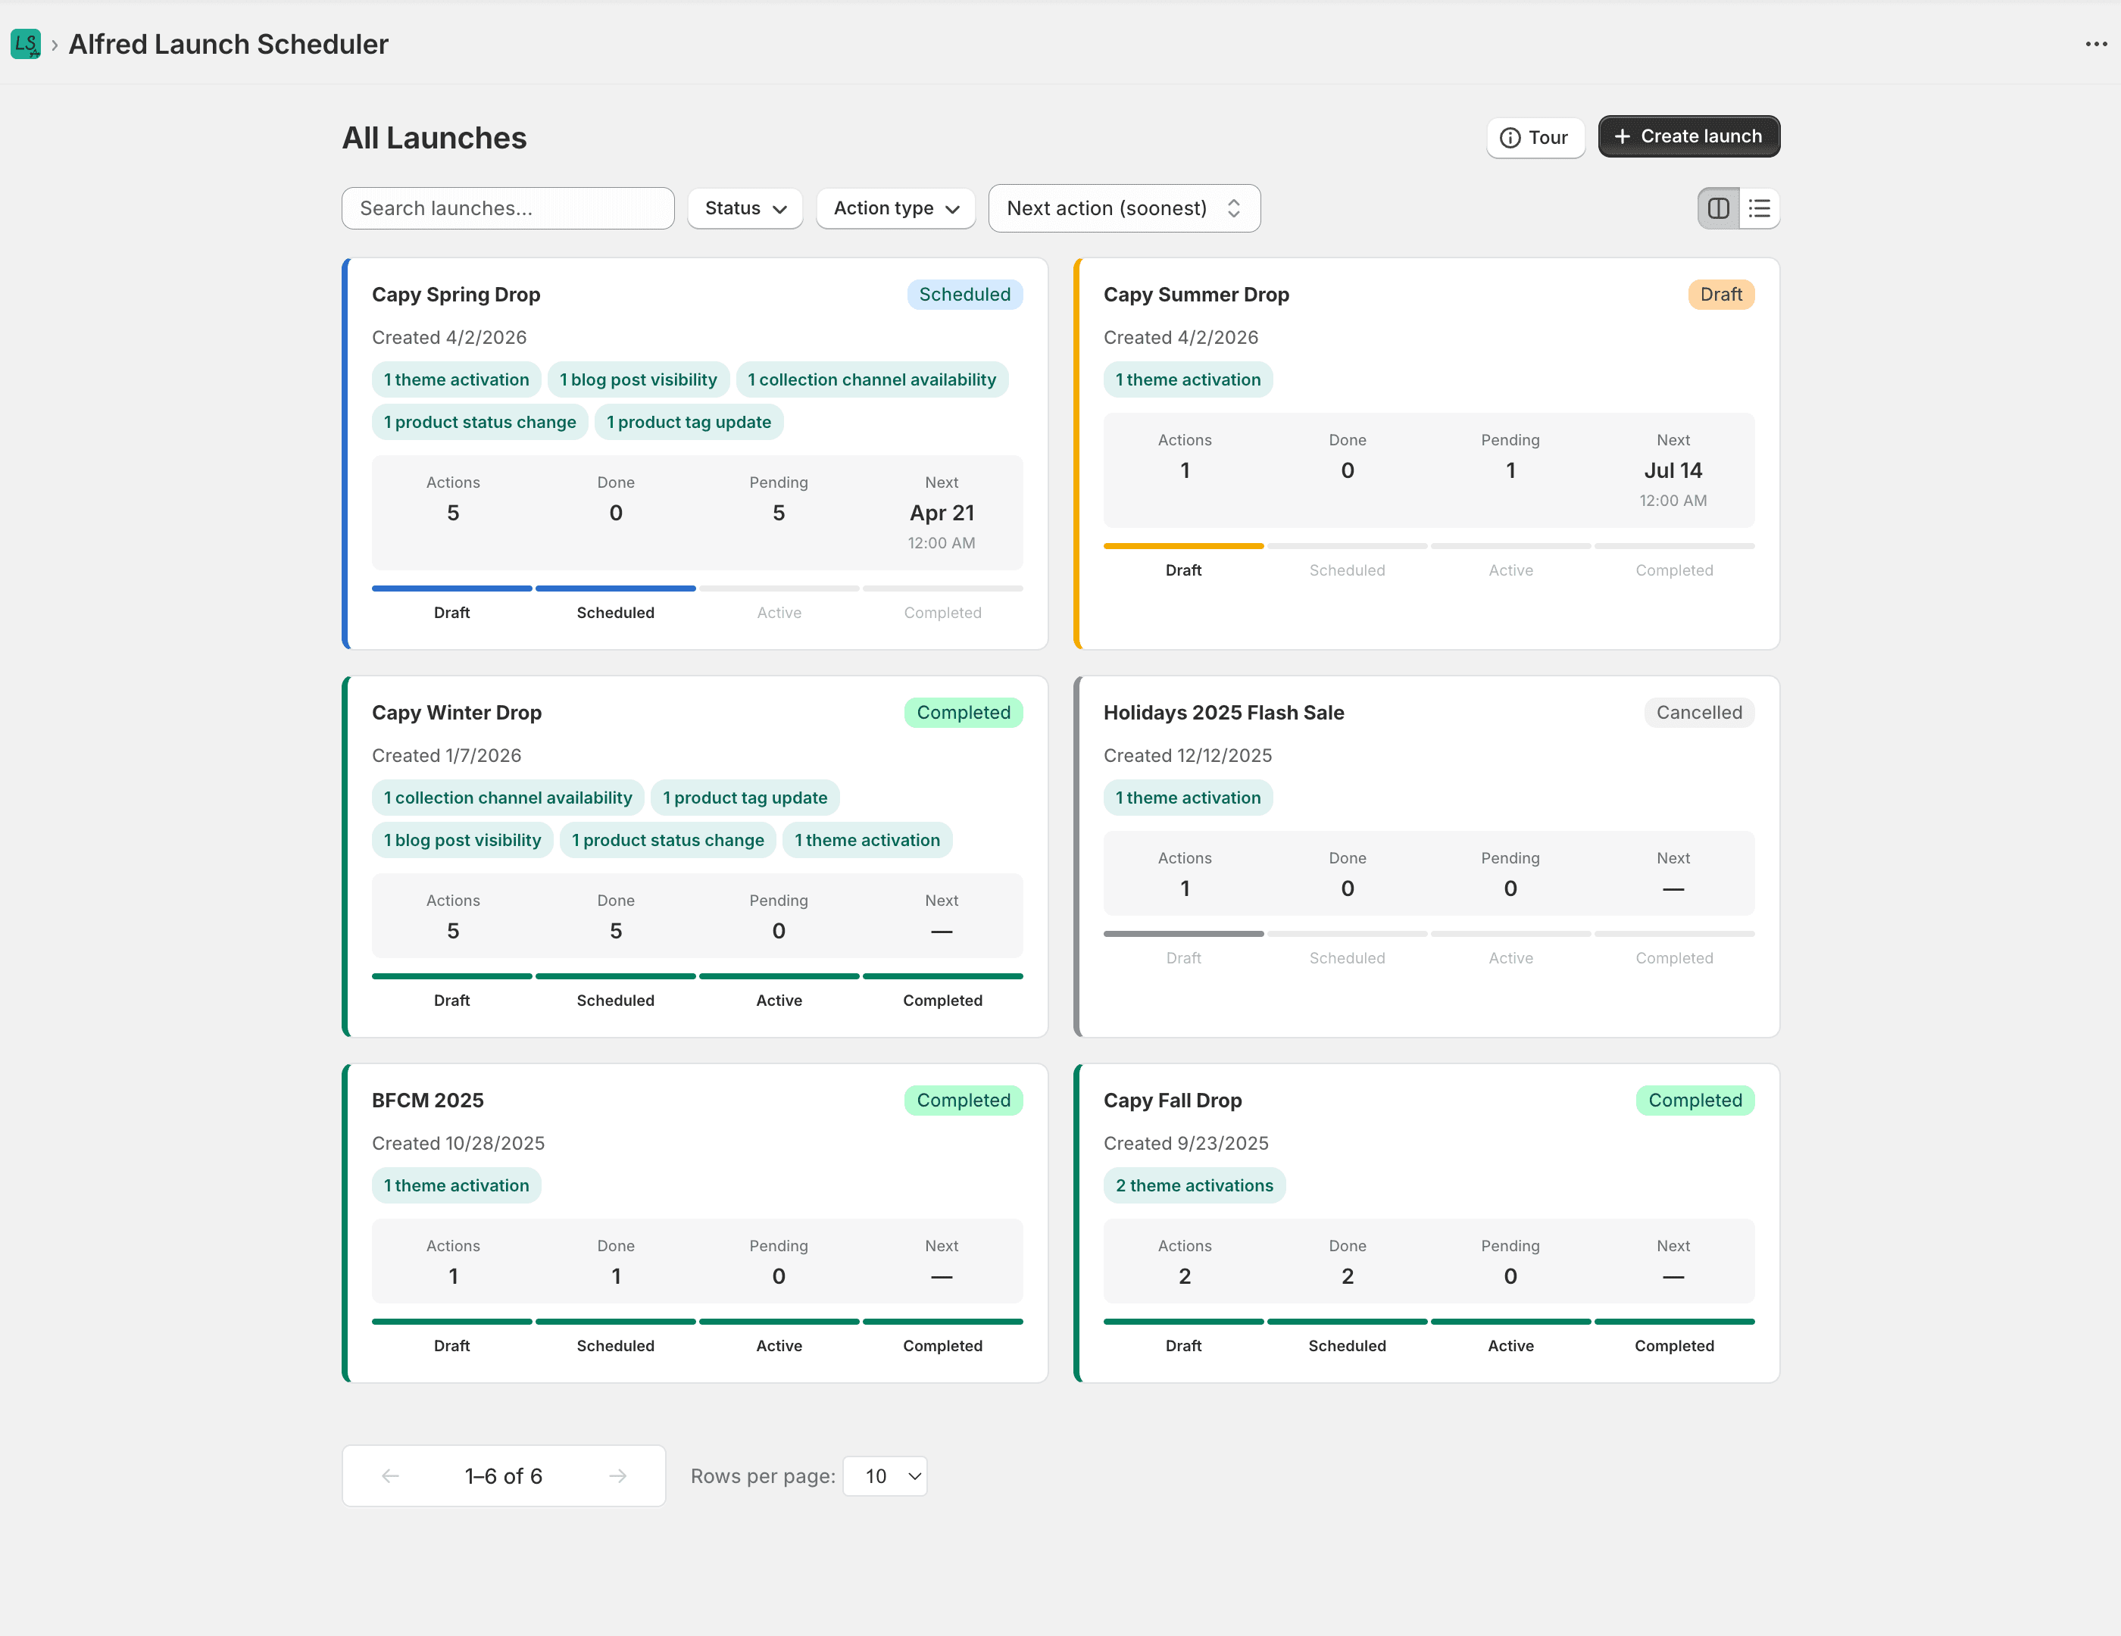Click the info icon inside the Tour button
The width and height of the screenshot is (2121, 1636).
tap(1510, 137)
